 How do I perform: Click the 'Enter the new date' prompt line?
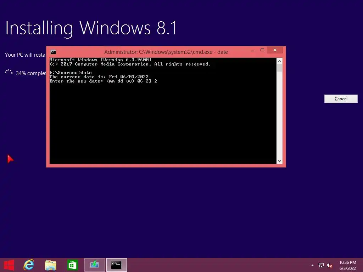[x=103, y=81]
